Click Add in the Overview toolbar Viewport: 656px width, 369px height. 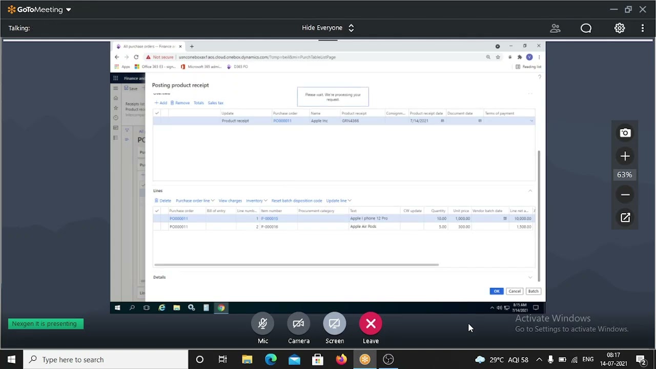tap(161, 103)
